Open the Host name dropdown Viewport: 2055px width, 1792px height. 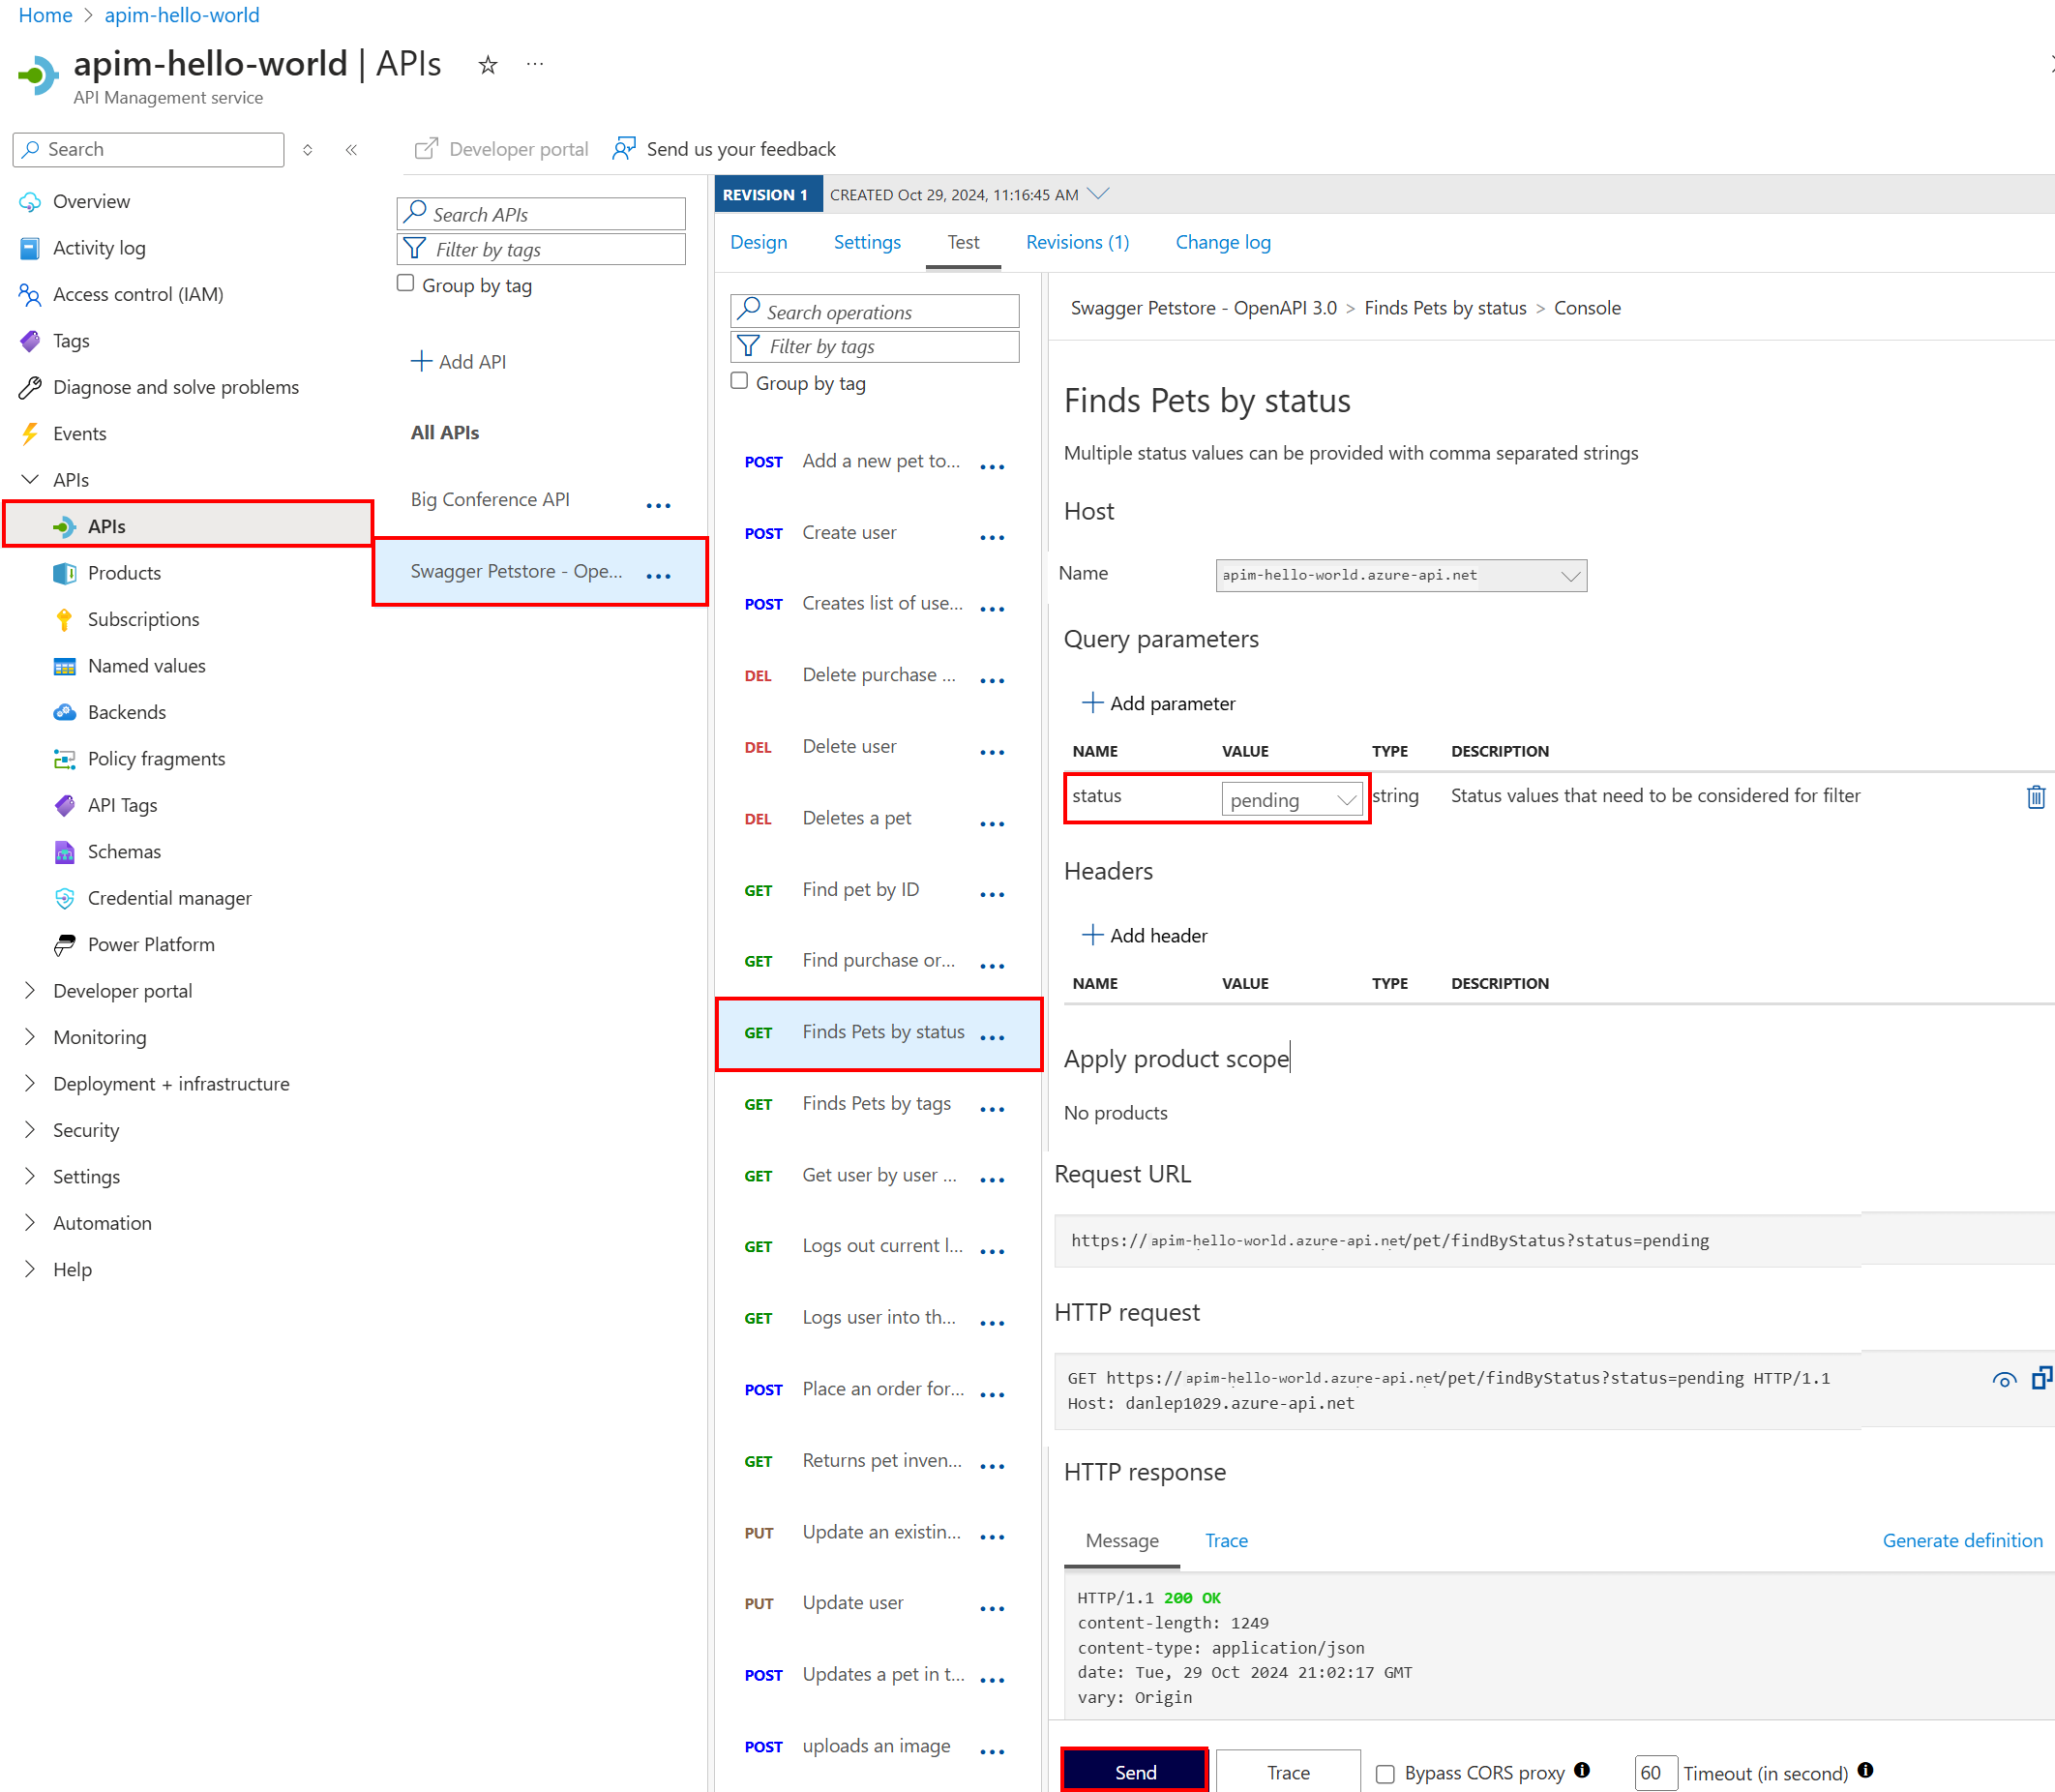click(x=1400, y=575)
